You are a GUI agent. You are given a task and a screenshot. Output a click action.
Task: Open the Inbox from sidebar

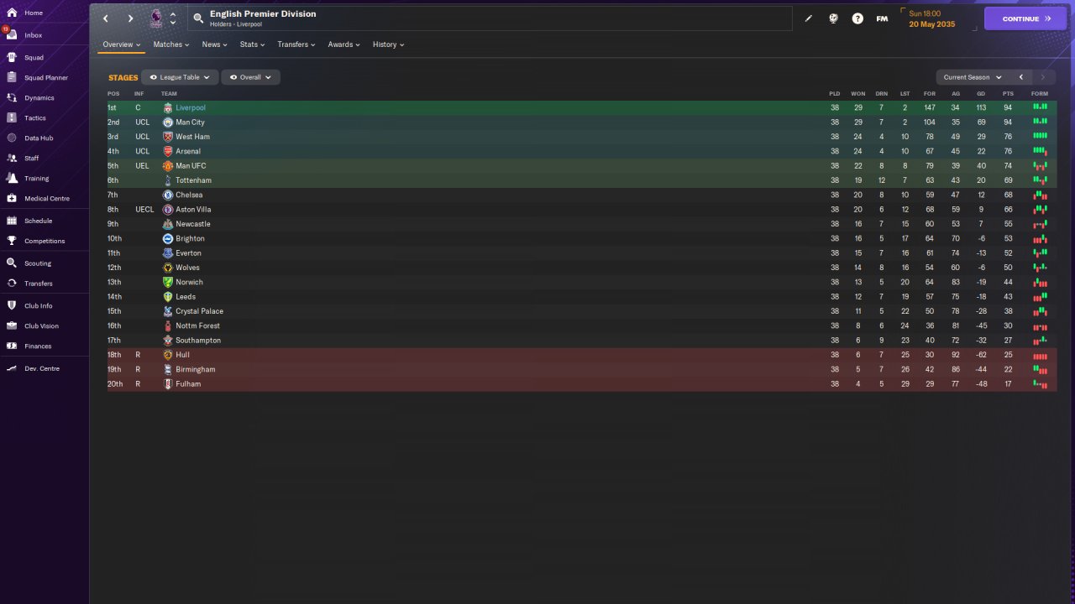[x=34, y=35]
